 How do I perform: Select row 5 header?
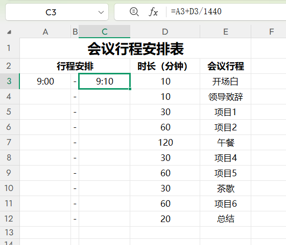10,112
